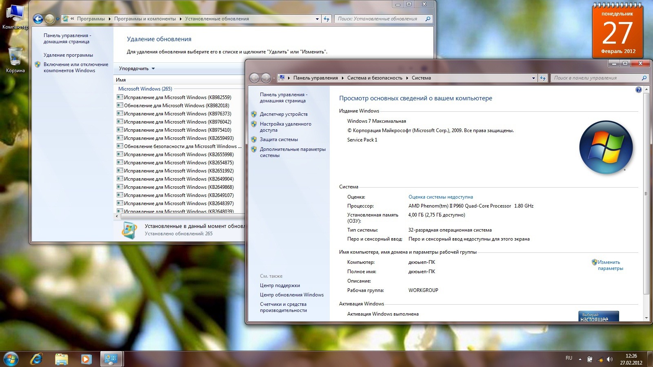Open address bar dropdown in the System window

(x=533, y=78)
